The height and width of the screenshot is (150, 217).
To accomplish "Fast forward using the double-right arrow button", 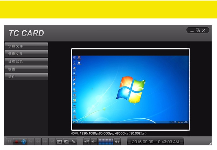I will point(45,142).
